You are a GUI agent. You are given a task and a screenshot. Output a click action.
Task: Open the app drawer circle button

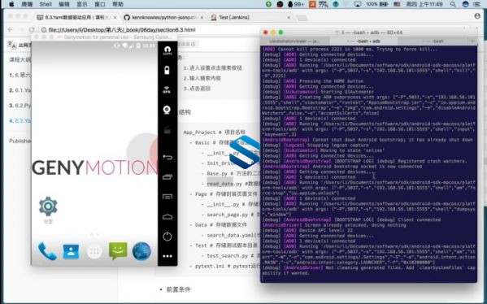coord(94,251)
